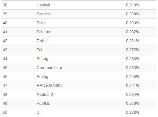The height and width of the screenshot is (117, 158).
Task: Click rank number 50
Action: tap(5, 113)
